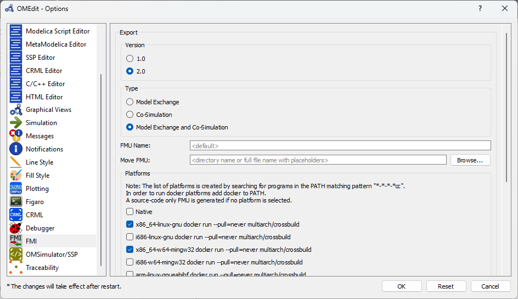Click the FMU Name input field
518x299 pixels.
[x=340, y=145]
